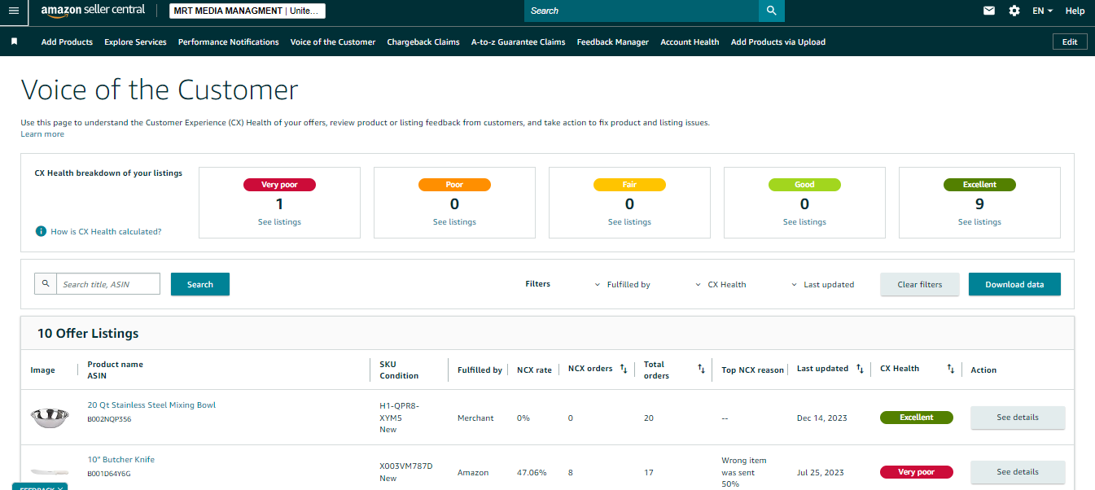Open the mail messages icon
Screen dimensions: 1095x490
tap(989, 11)
